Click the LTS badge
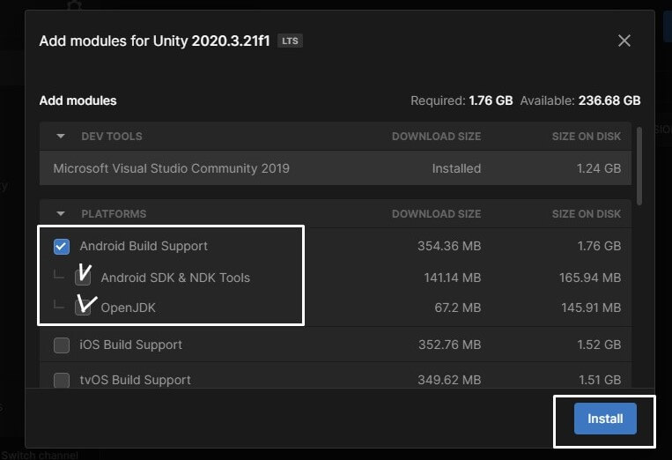 [290, 41]
